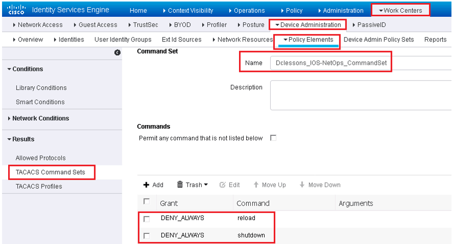The width and height of the screenshot is (453, 244).
Task: Open the PassiveID submenu
Action: pyautogui.click(x=369, y=25)
